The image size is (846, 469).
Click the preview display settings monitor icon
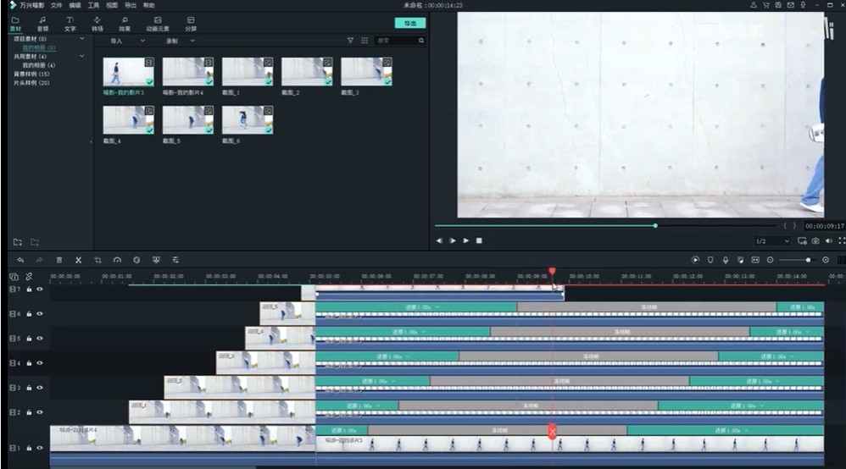(802, 241)
